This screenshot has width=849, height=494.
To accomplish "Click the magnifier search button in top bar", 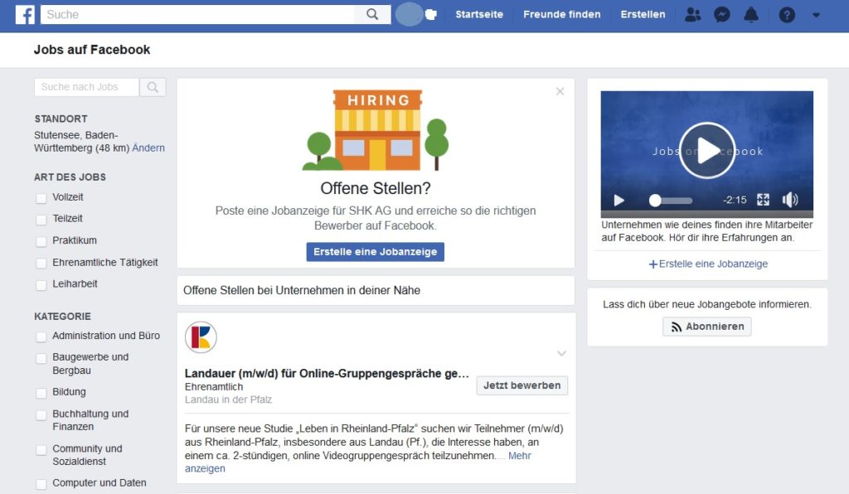I will [x=372, y=14].
